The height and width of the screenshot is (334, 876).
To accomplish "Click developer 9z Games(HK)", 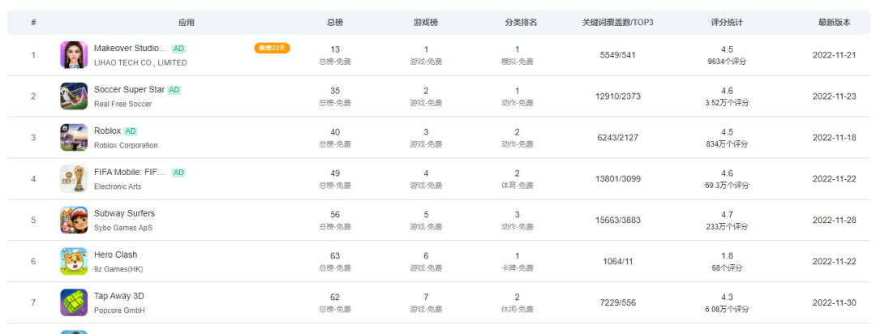I will [118, 270].
